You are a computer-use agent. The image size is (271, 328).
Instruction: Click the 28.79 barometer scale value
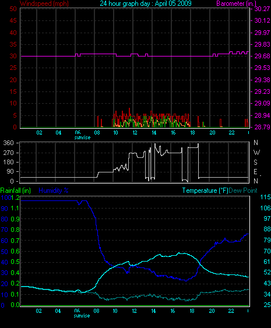click(262, 127)
